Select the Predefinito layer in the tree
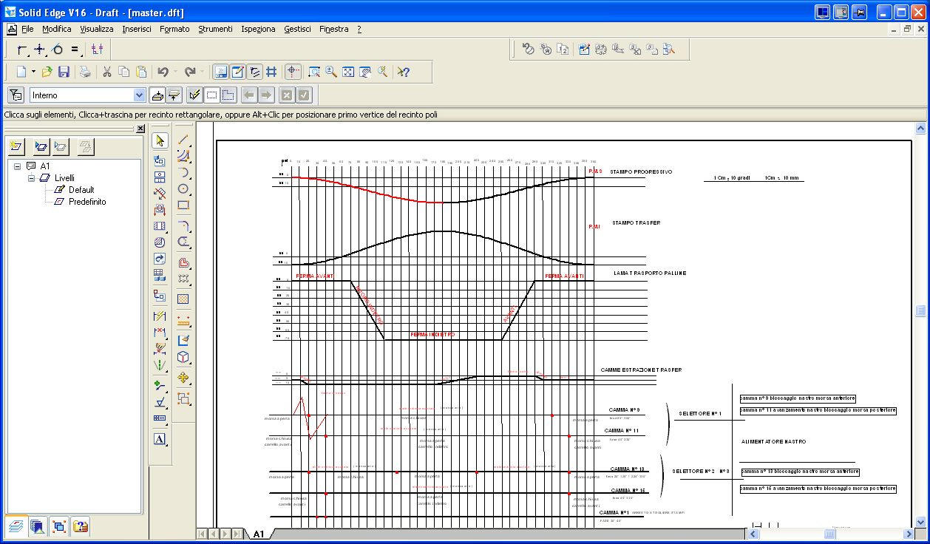930x544 pixels. point(87,202)
